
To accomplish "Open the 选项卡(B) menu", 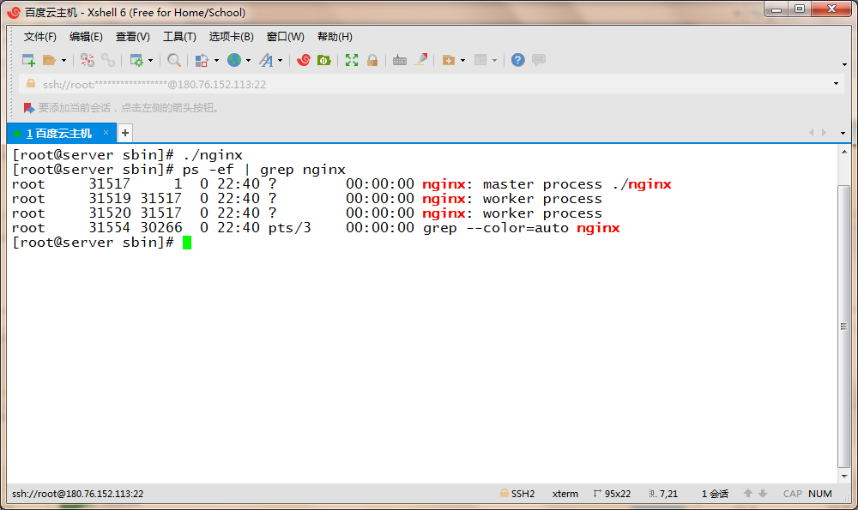I will pos(232,37).
